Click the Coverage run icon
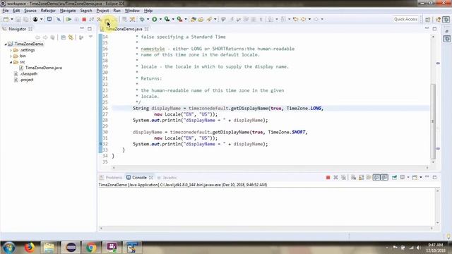 167,19
